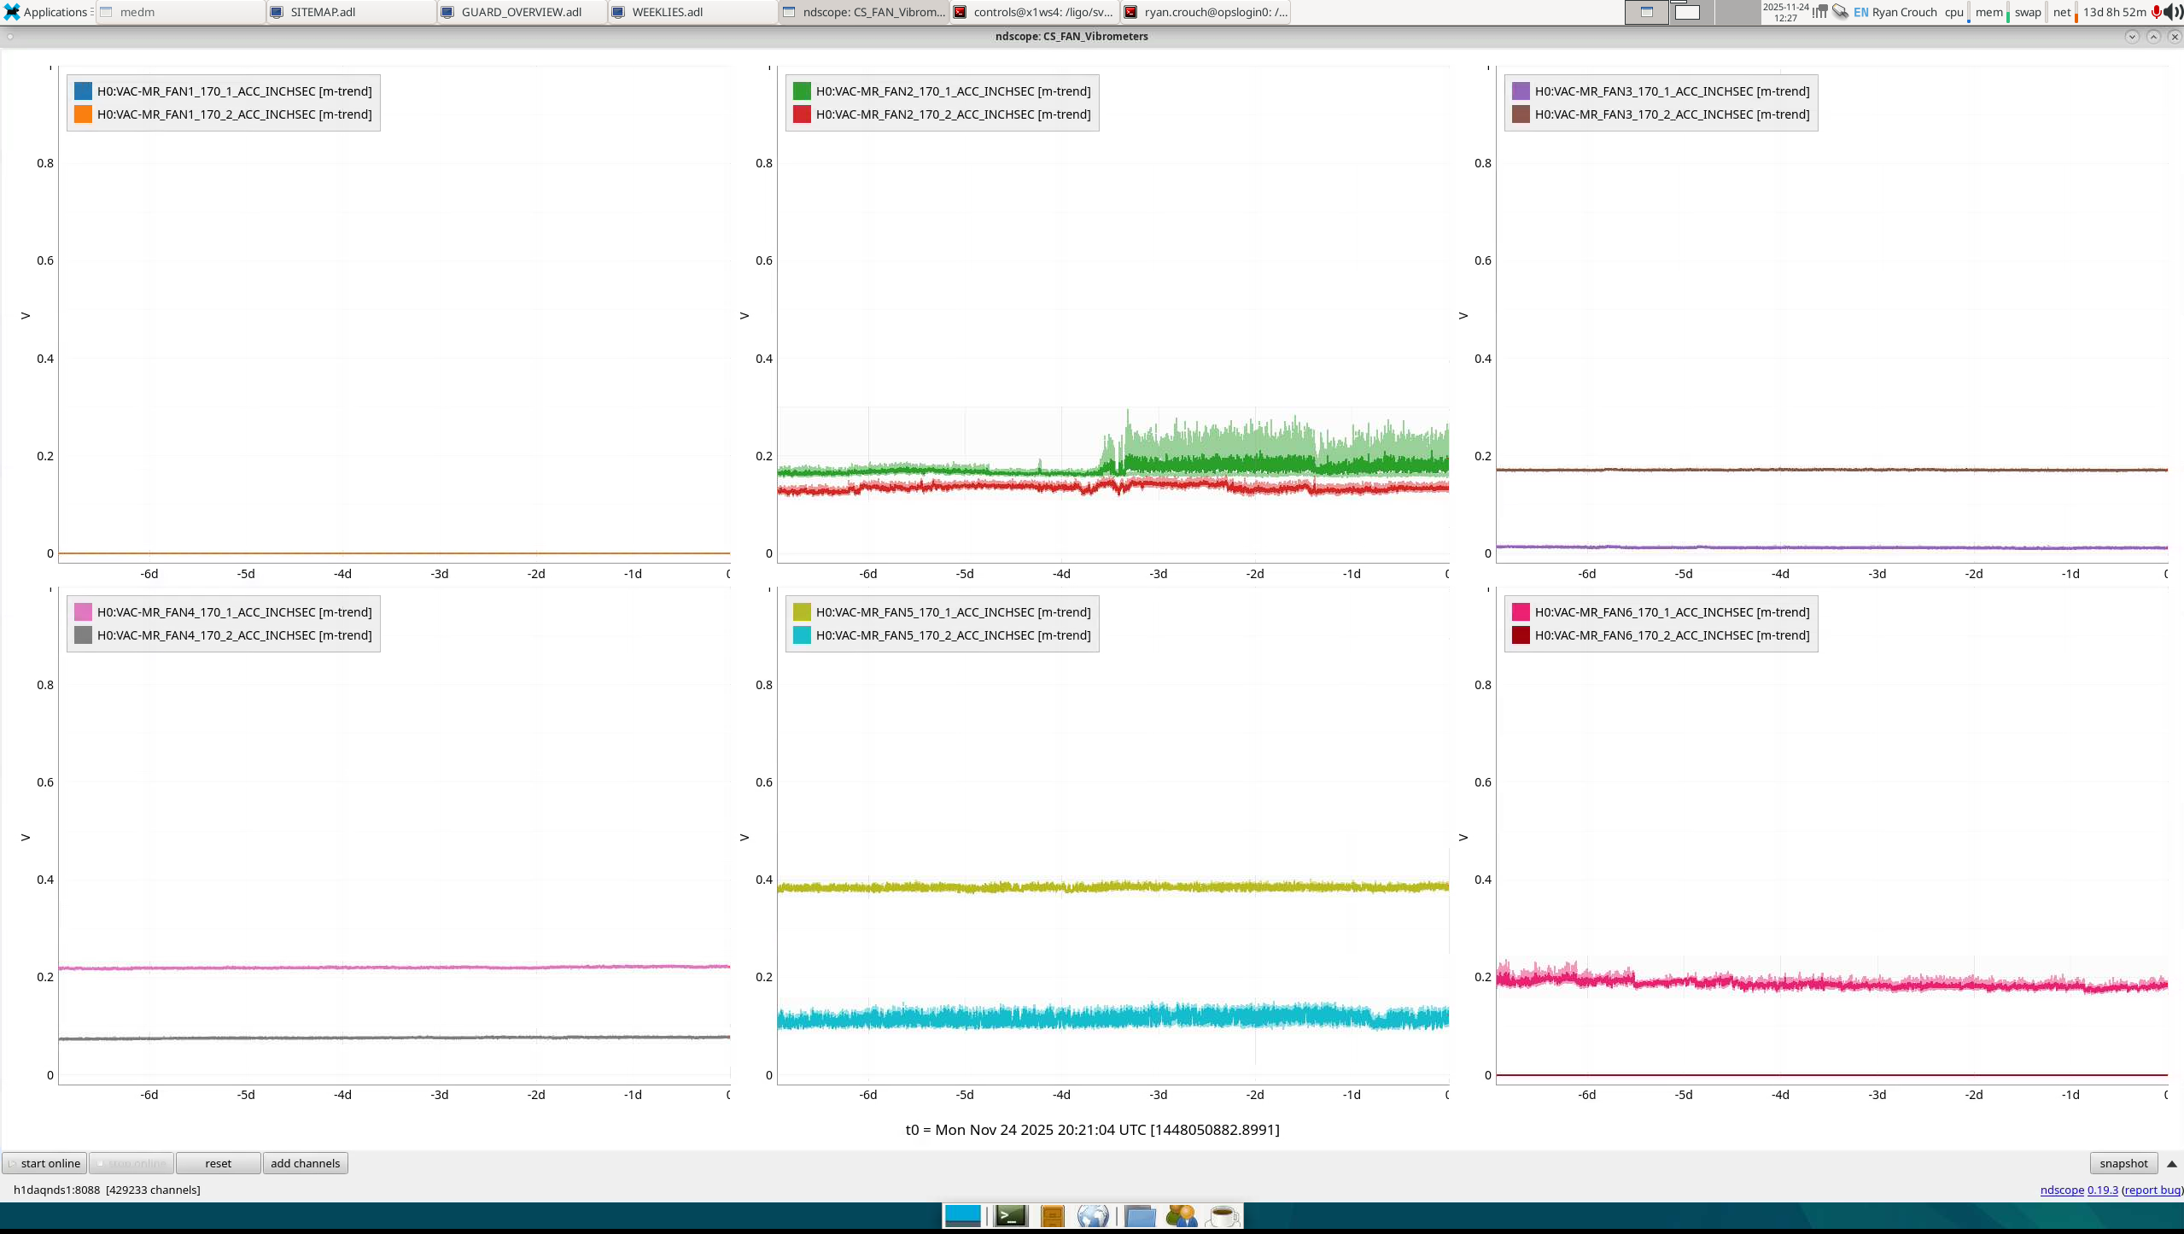This screenshot has width=2184, height=1234.
Task: Open the terminal emulator dock icon
Action: pyautogui.click(x=1011, y=1215)
